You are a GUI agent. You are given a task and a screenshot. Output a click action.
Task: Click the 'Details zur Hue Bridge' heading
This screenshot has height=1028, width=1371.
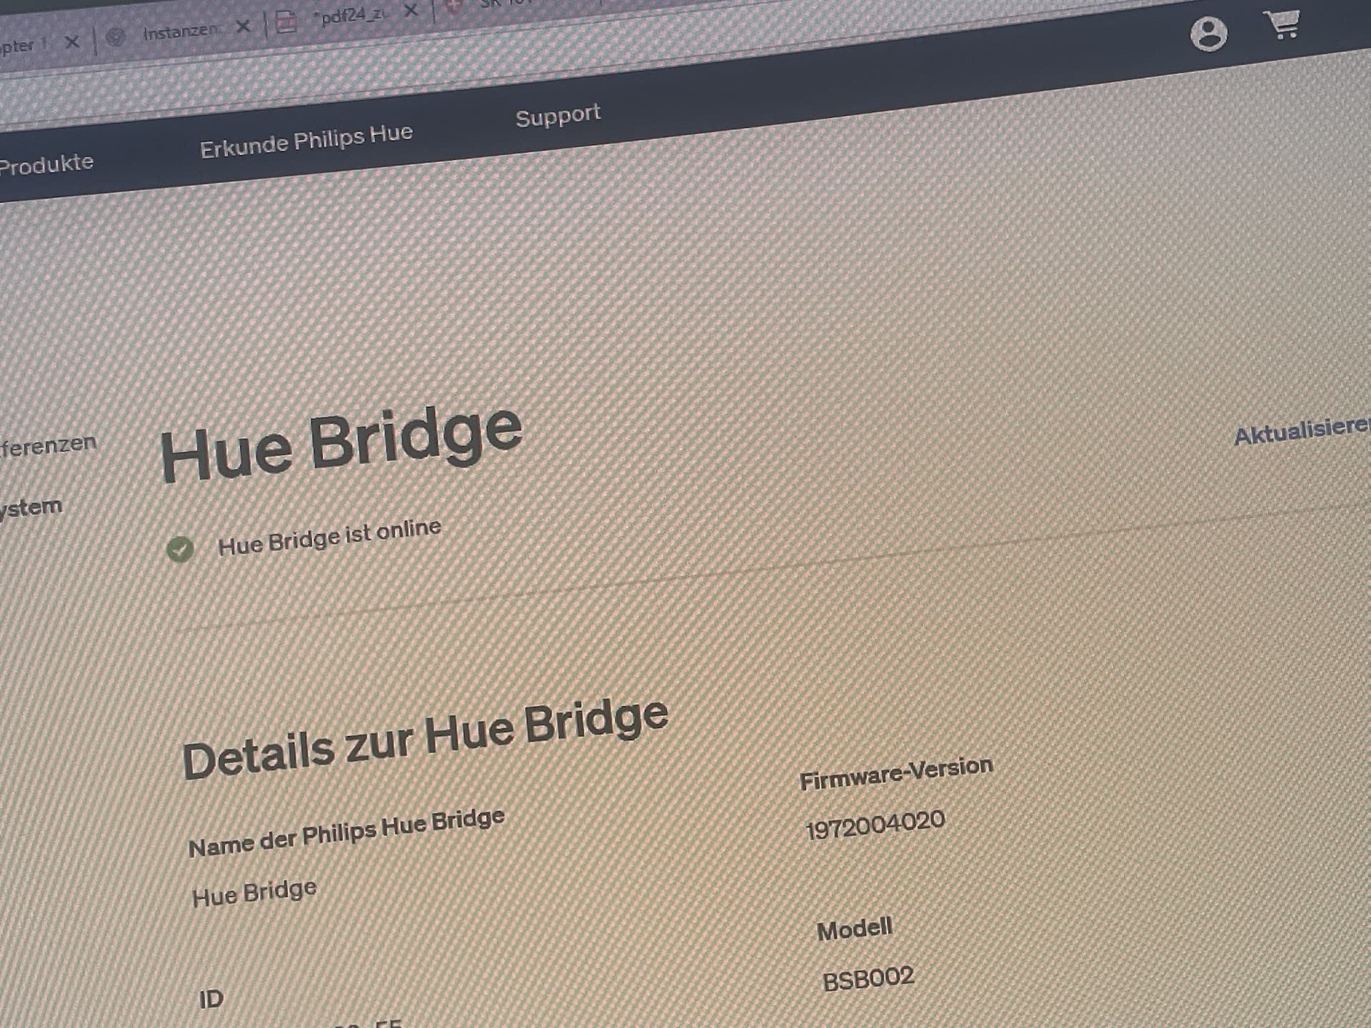[x=426, y=740]
